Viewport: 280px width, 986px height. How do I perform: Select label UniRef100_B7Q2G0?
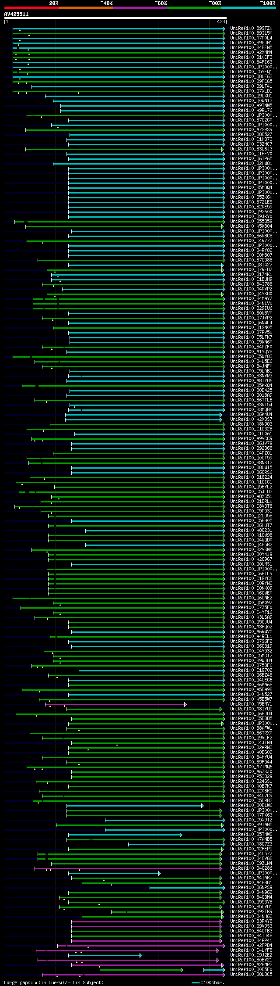251,120
